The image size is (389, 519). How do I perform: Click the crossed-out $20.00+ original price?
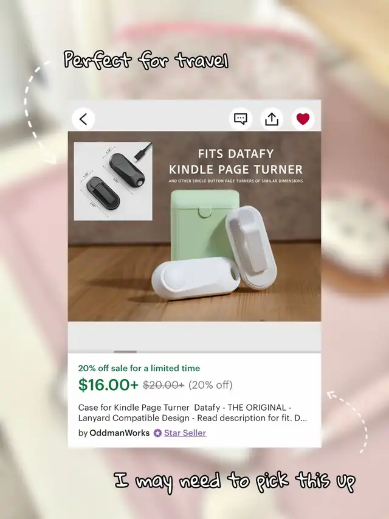point(164,385)
